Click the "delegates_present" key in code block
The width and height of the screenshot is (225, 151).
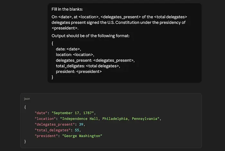[x=55, y=124]
